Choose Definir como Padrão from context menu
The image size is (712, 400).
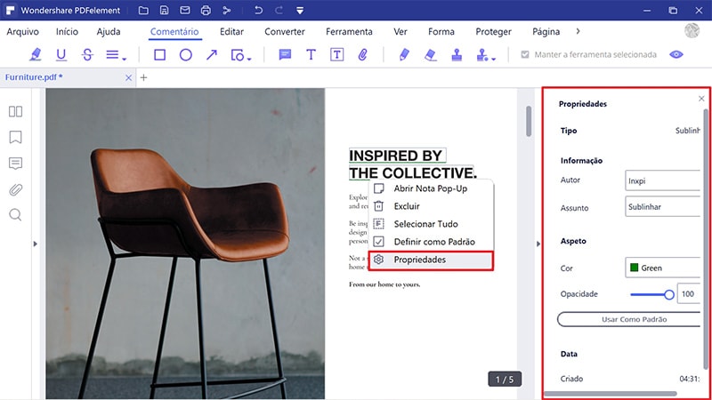tap(431, 242)
